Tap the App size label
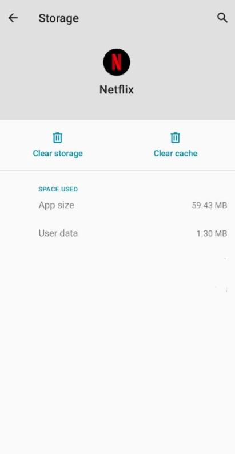The image size is (235, 454). coord(56,205)
